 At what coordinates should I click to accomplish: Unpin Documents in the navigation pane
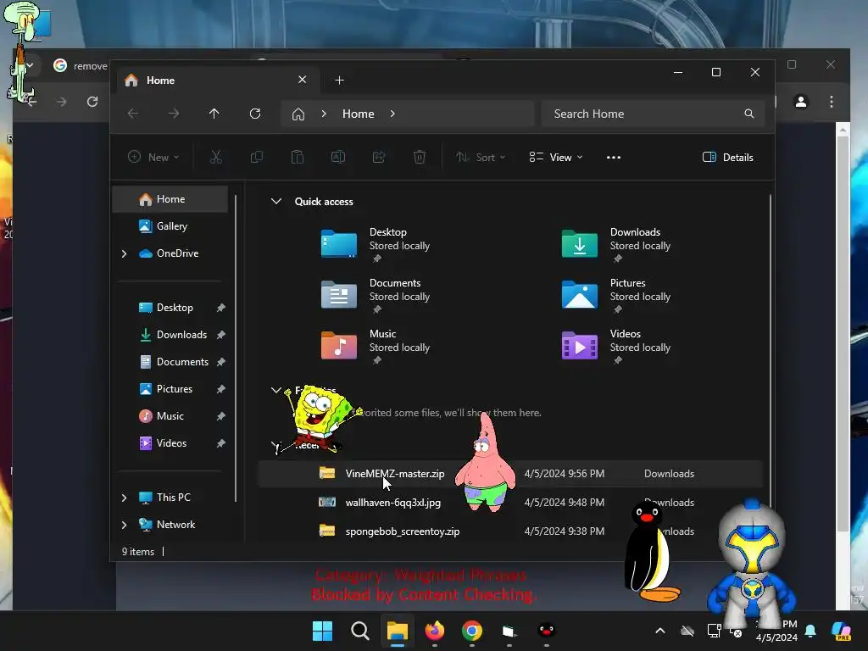point(221,361)
